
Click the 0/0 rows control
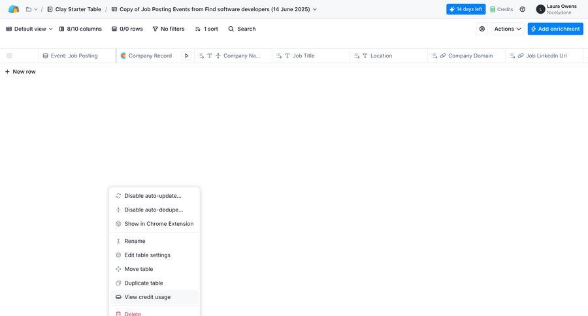tap(127, 29)
